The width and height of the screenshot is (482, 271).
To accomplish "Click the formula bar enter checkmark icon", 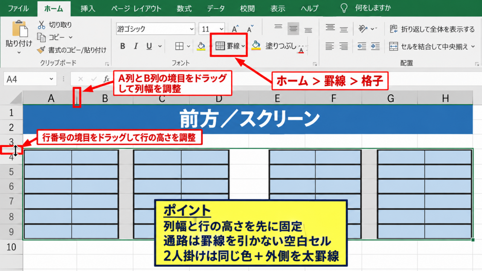I will (x=94, y=79).
